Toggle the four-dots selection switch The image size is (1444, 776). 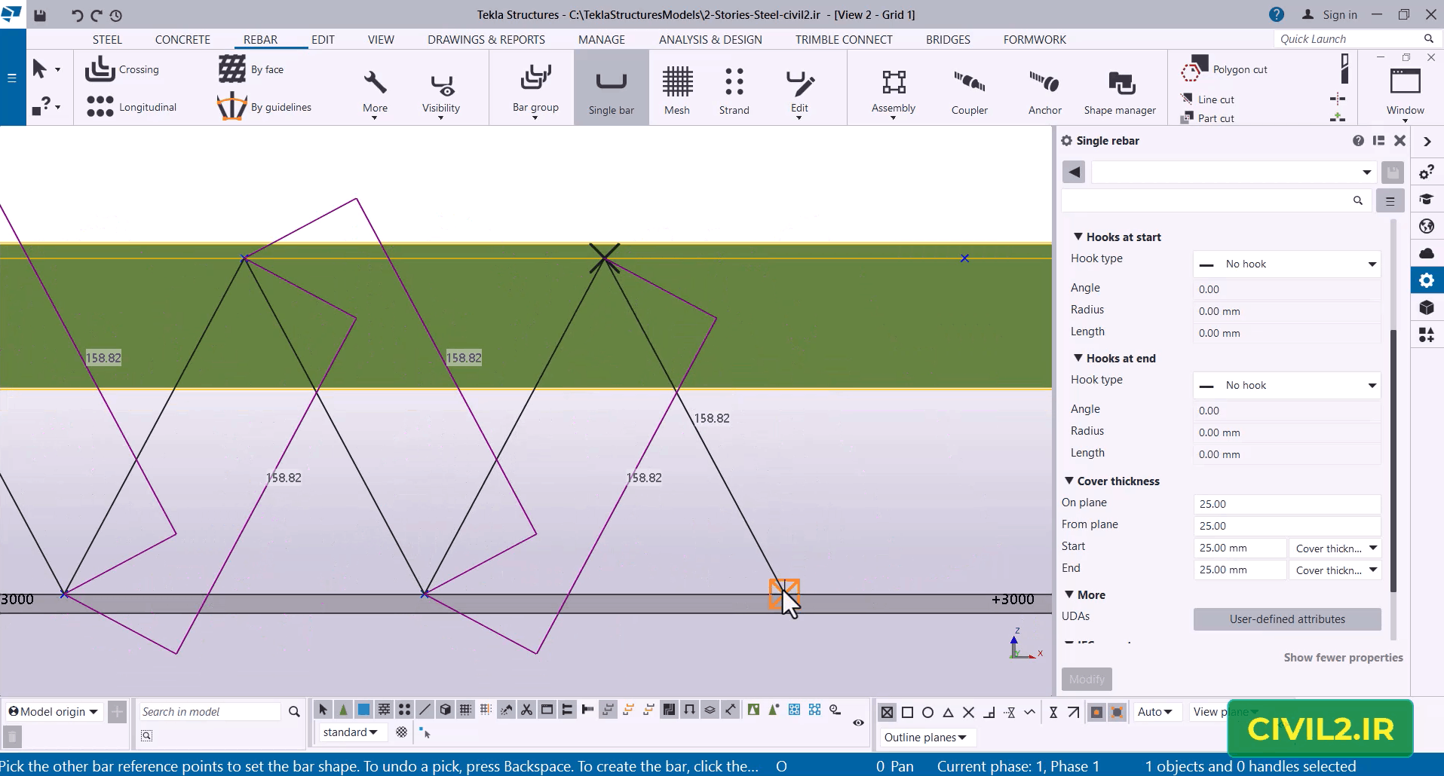(404, 710)
